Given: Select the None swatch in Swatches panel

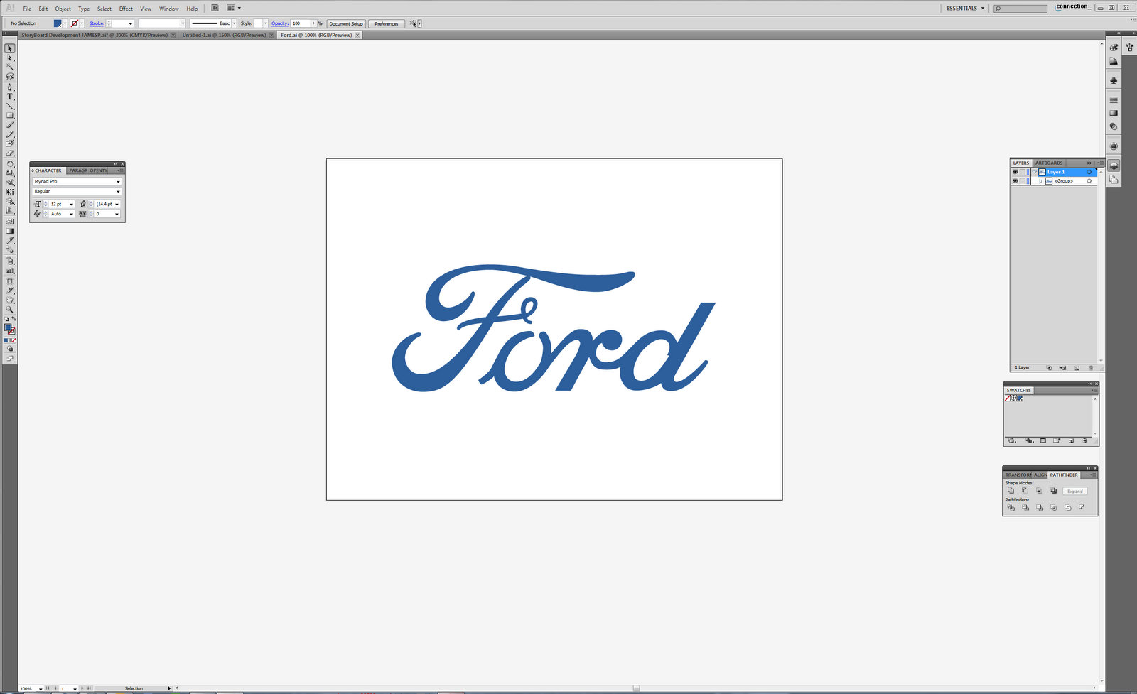Looking at the screenshot, I should (x=1008, y=398).
